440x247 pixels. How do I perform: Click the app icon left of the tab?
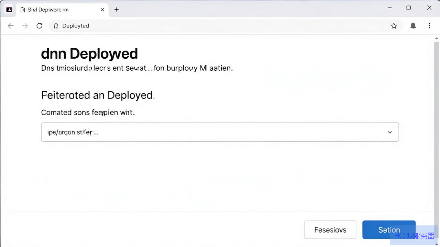pyautogui.click(x=9, y=10)
